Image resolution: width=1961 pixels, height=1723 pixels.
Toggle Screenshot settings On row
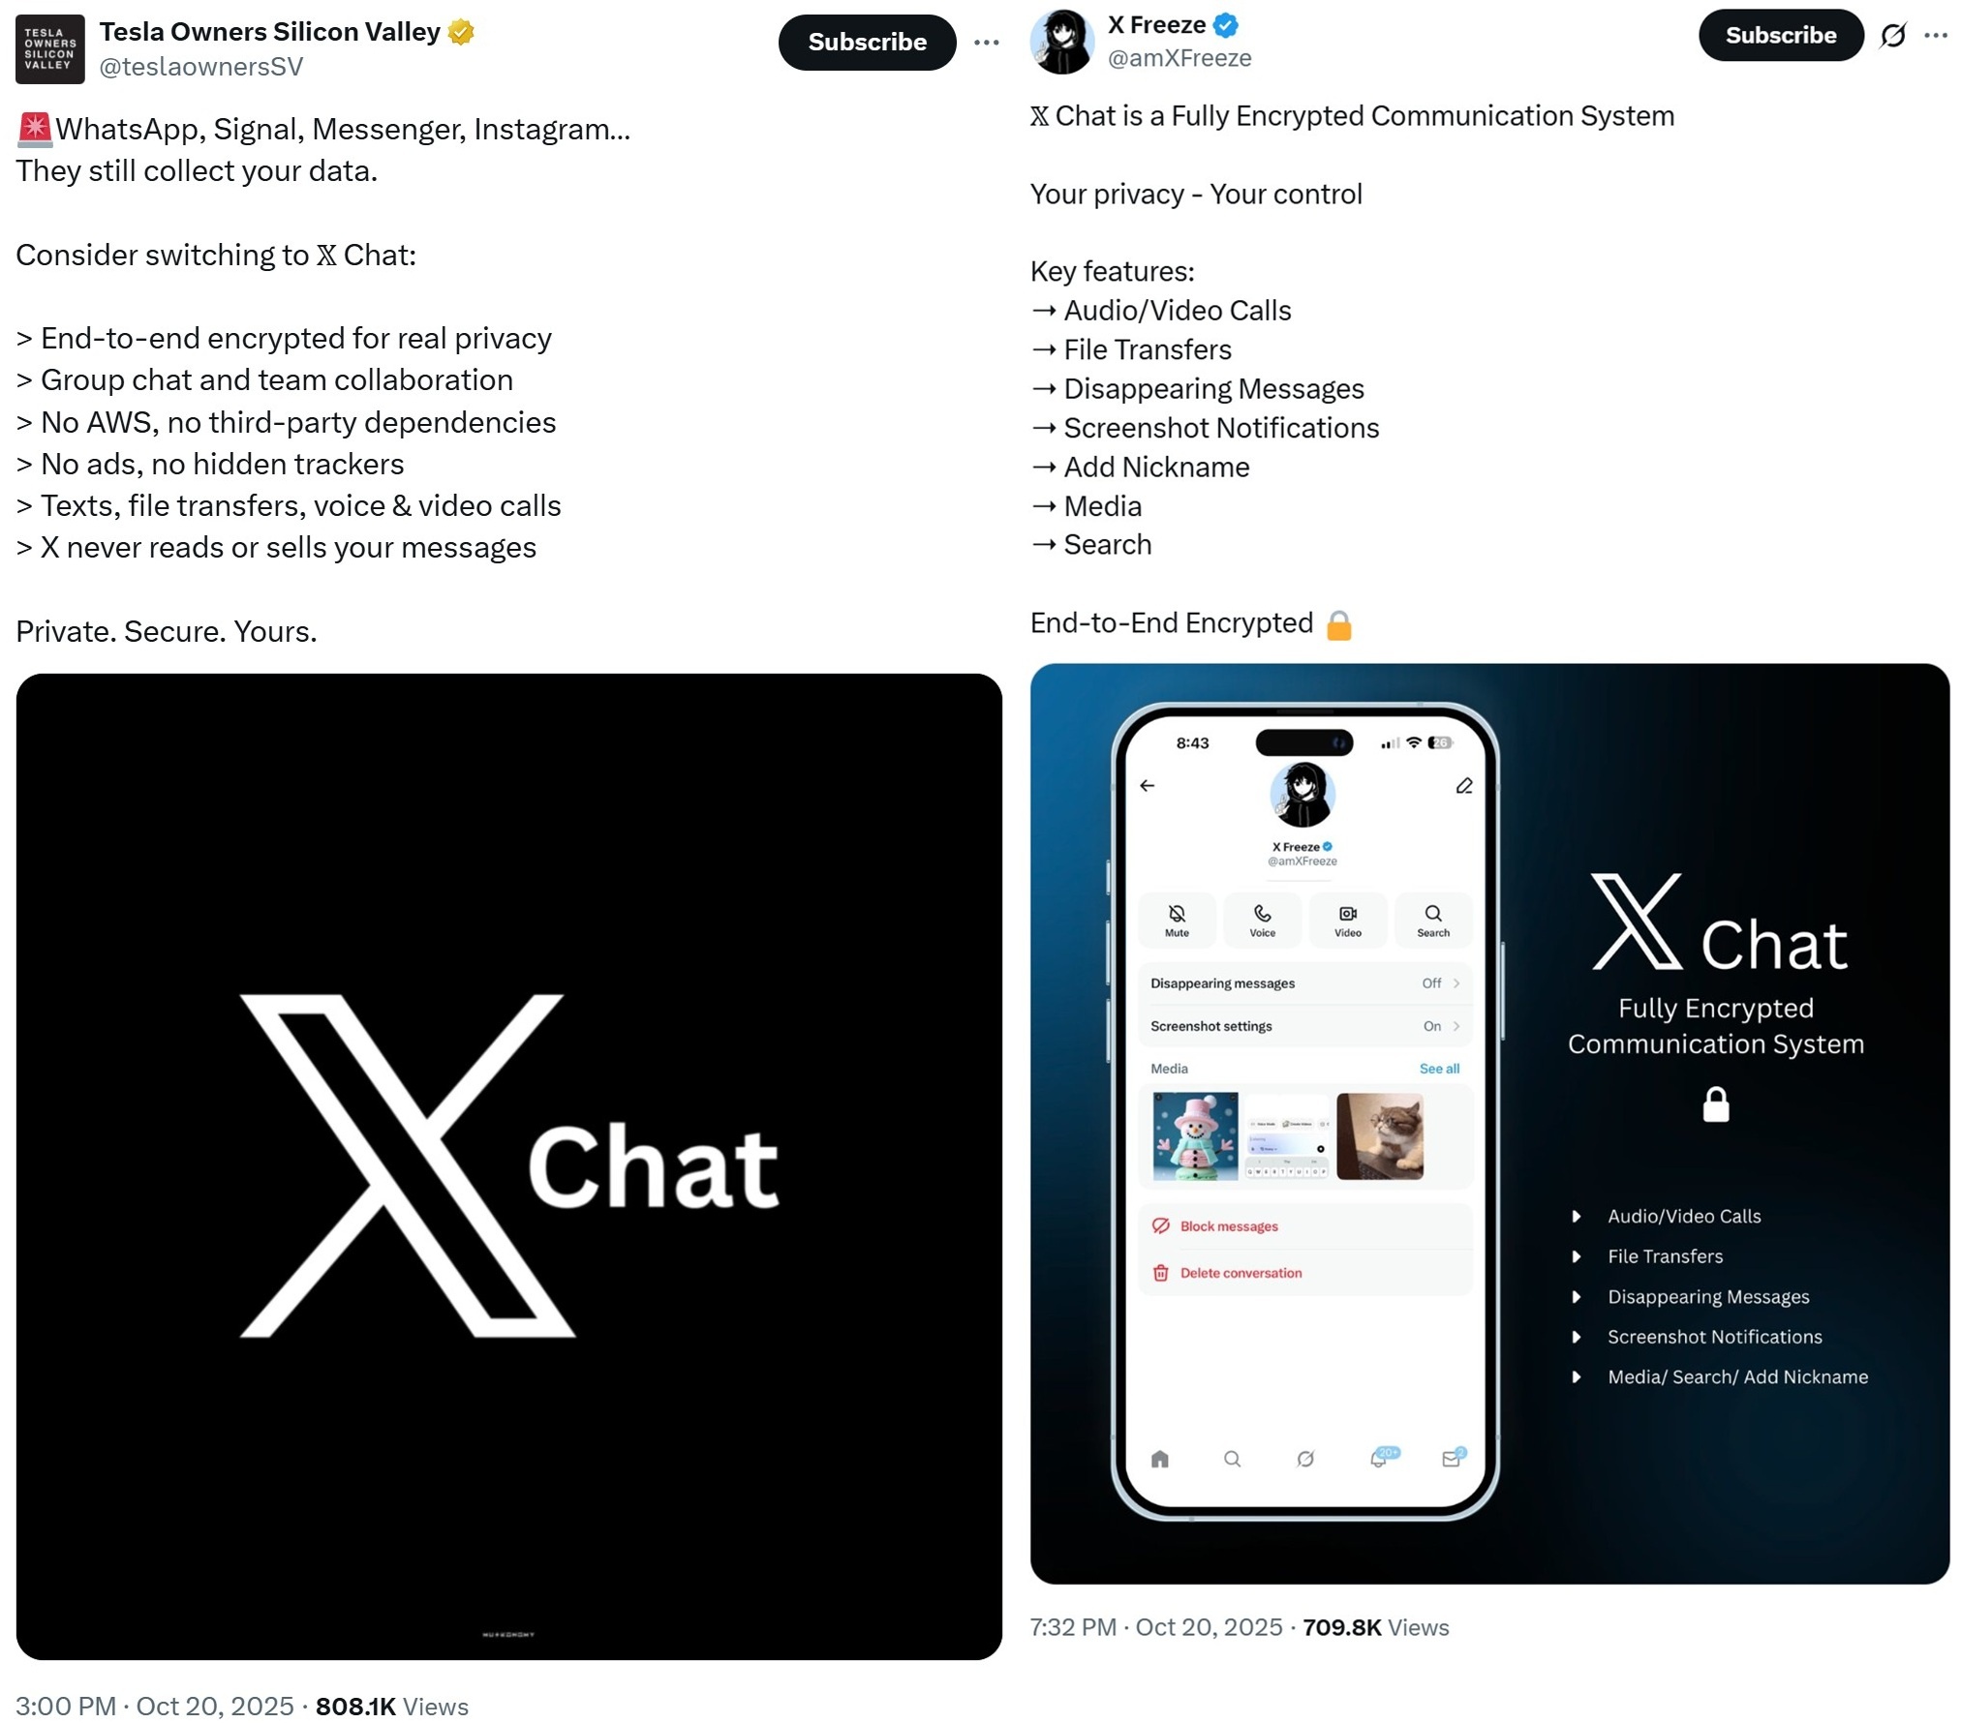coord(1304,1026)
